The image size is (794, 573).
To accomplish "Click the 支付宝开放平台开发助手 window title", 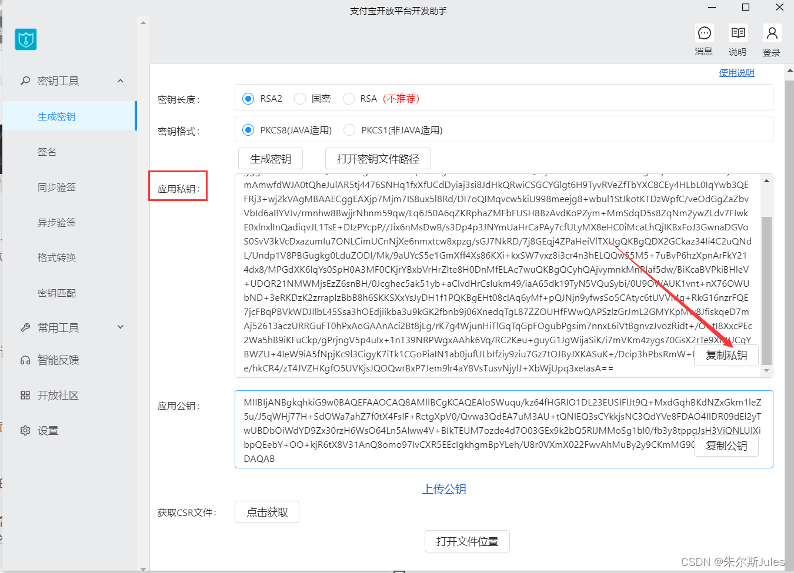I will click(x=398, y=11).
